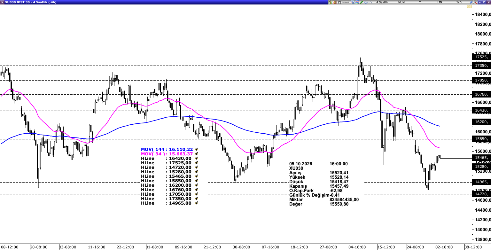Click the blue four-arrow move icon
Viewport: 491px width, 250px height.
(x=366, y=2)
